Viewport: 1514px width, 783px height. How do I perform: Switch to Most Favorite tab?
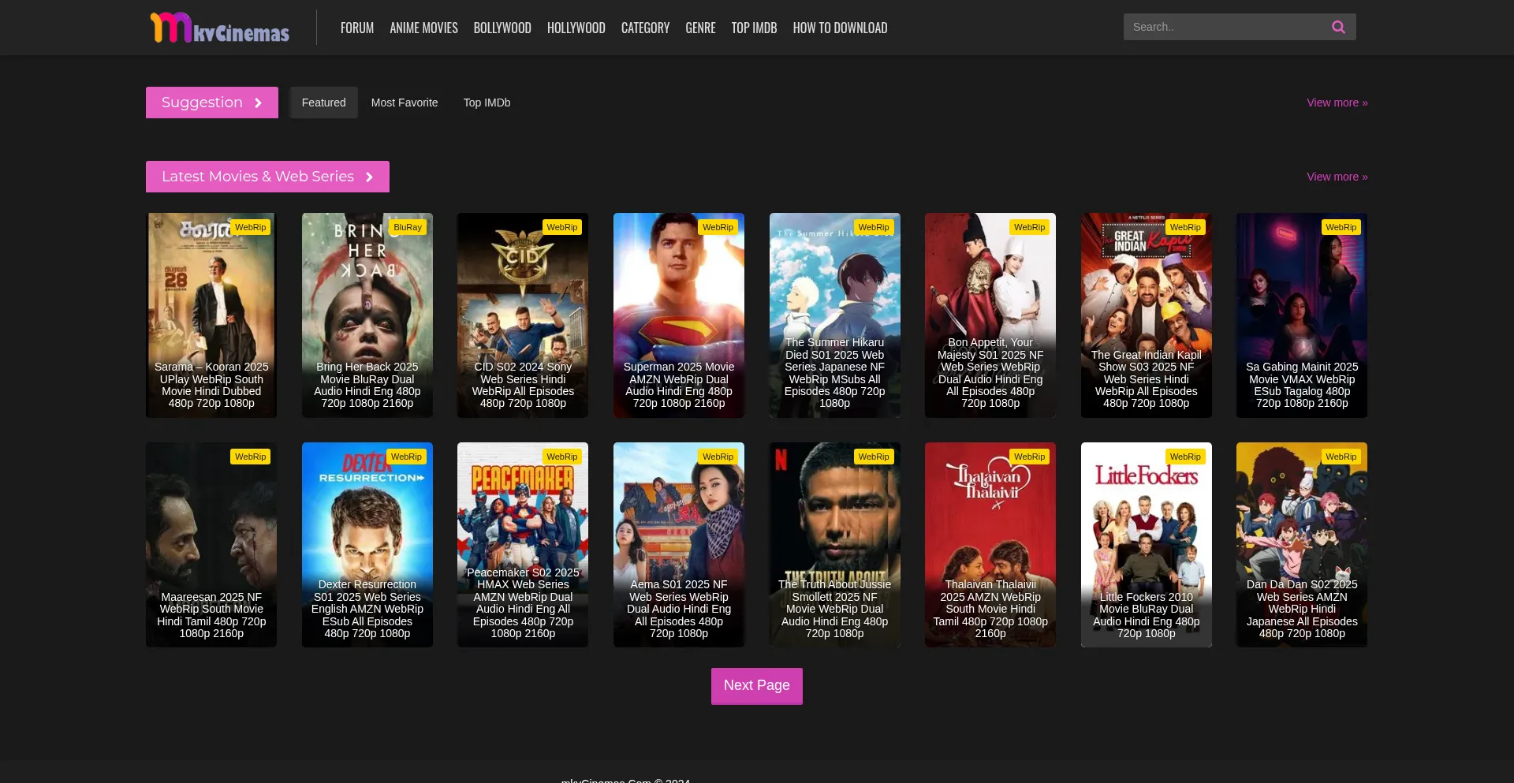coord(405,103)
